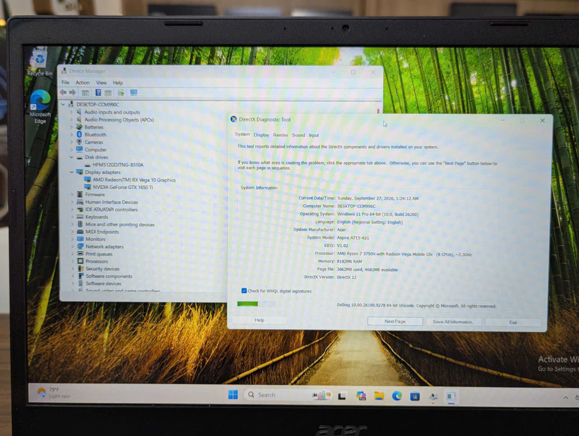Open the Copilot app on the taskbar
This screenshot has height=436, width=579.
pos(361,396)
